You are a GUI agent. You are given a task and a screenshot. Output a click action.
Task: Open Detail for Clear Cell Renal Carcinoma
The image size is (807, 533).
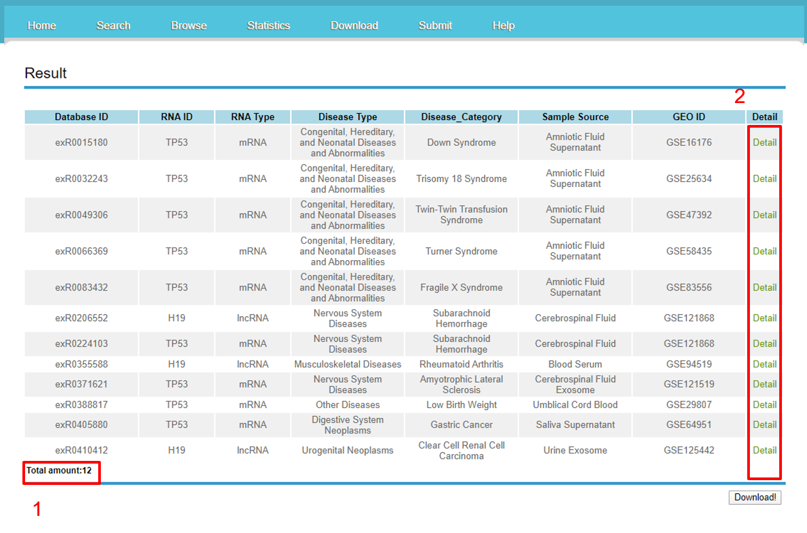click(764, 451)
